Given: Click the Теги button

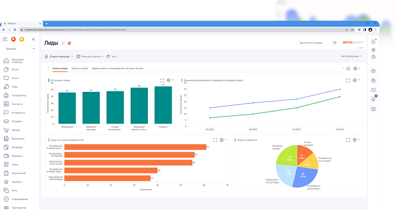Looking at the screenshot, I should (x=111, y=57).
